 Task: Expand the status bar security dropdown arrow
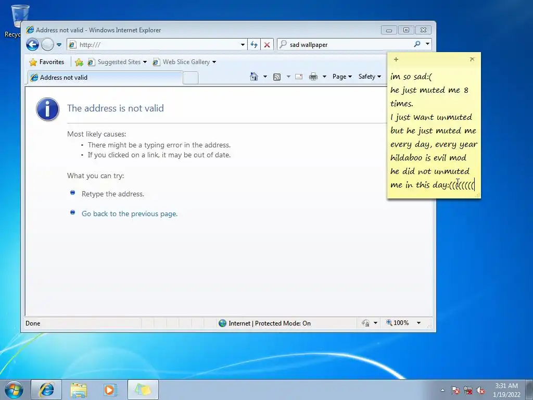pos(376,323)
